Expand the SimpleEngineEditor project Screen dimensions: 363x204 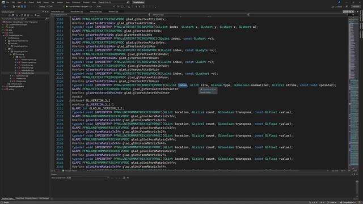(3, 87)
